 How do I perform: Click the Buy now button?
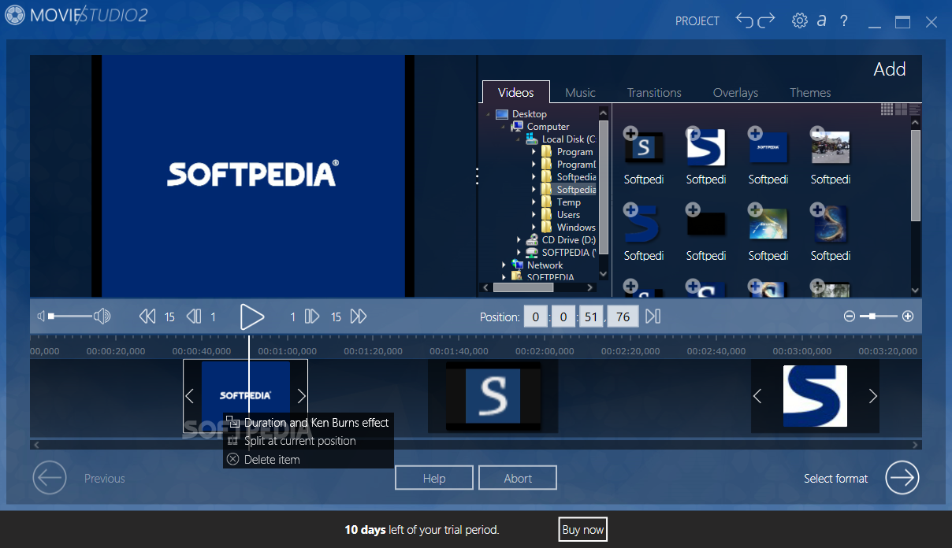tap(583, 530)
